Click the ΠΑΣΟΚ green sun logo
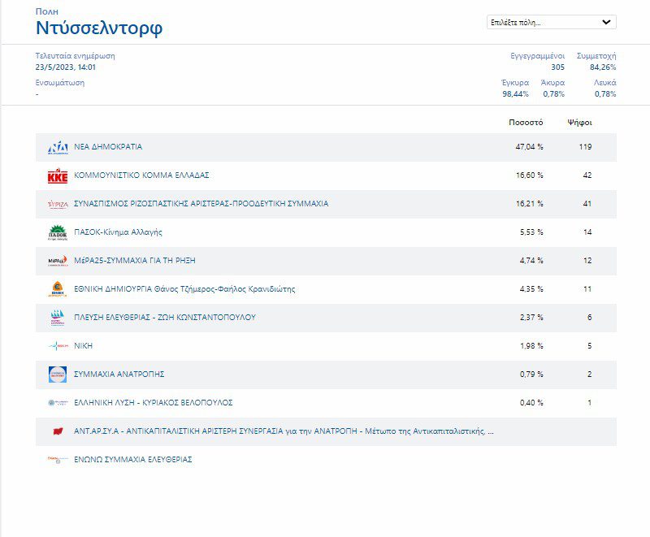 pos(58,232)
